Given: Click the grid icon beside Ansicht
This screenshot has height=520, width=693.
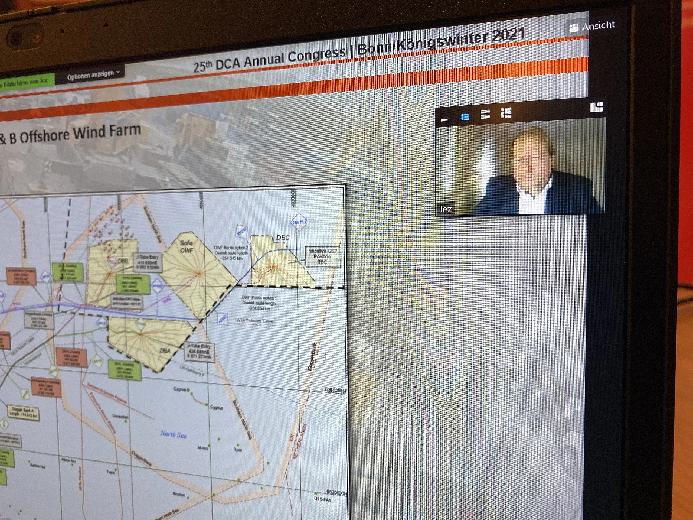Looking at the screenshot, I should [574, 28].
